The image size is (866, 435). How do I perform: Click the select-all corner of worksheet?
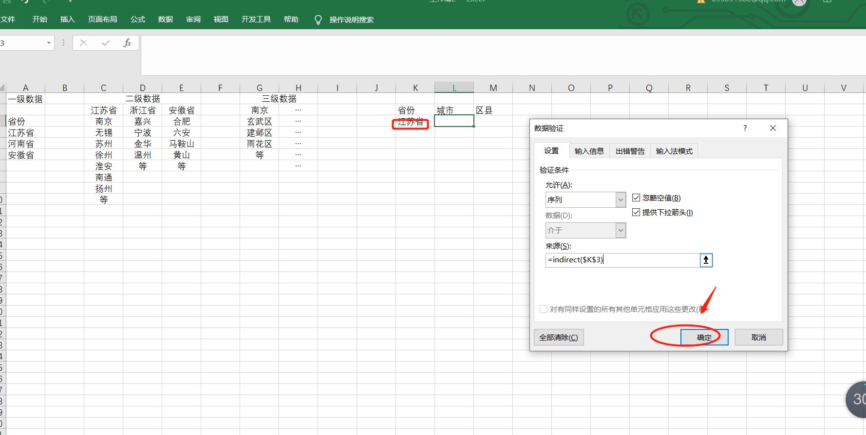coord(2,88)
